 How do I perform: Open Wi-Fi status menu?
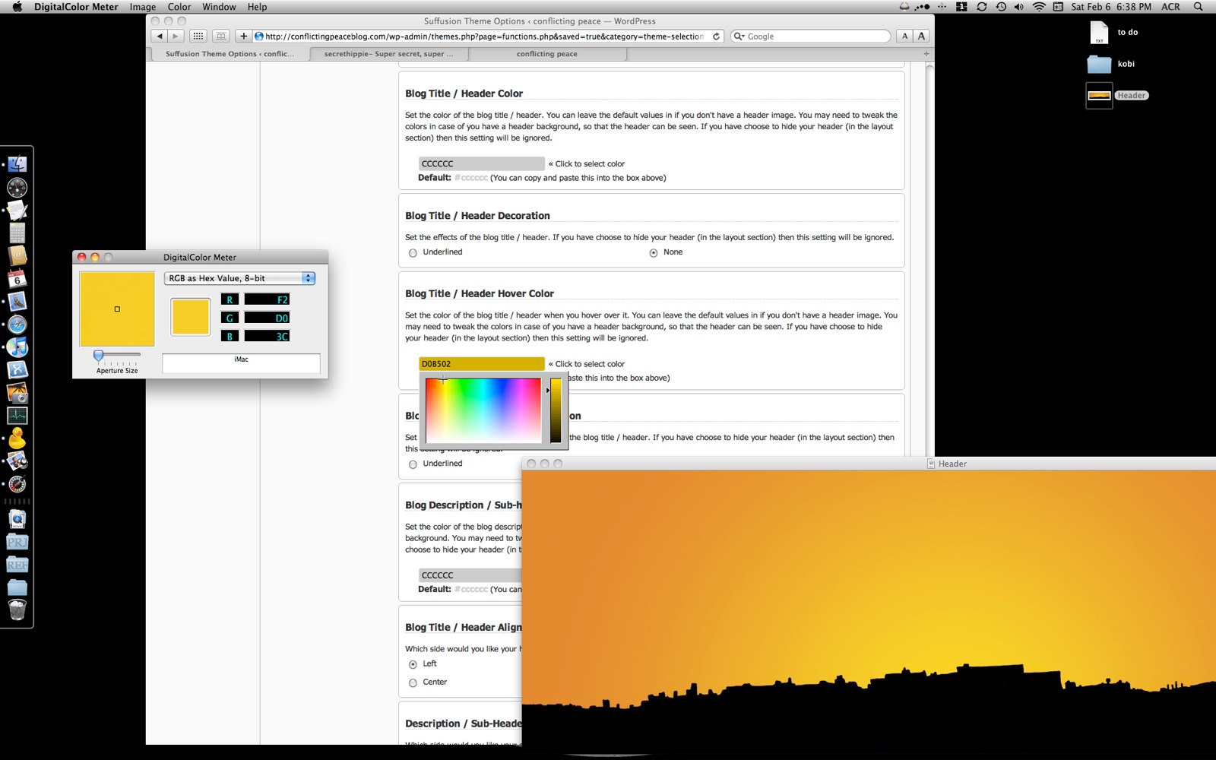[x=1038, y=7]
